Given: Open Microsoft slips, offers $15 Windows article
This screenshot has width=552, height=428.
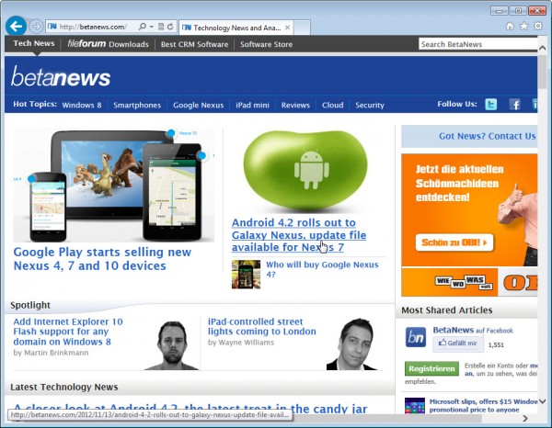Looking at the screenshot, I should (483, 406).
